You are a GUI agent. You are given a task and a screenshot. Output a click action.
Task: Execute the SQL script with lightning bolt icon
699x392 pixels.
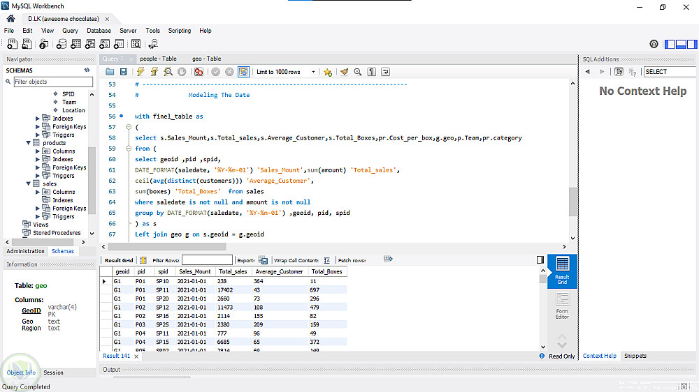(x=140, y=72)
